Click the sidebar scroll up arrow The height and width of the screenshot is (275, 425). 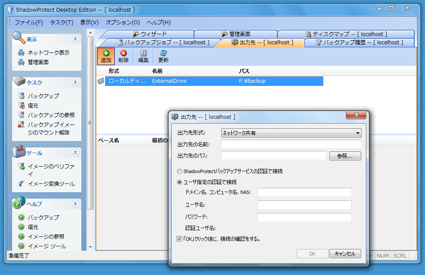click(x=90, y=33)
